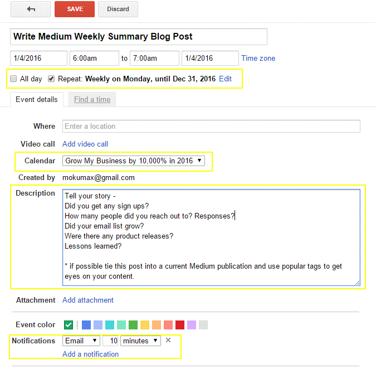Toggle the All day checkbox
This screenshot has height=369, width=376.
pyautogui.click(x=13, y=79)
